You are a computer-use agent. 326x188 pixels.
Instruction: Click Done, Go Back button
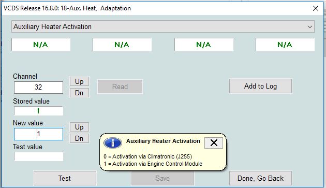pos(260,178)
